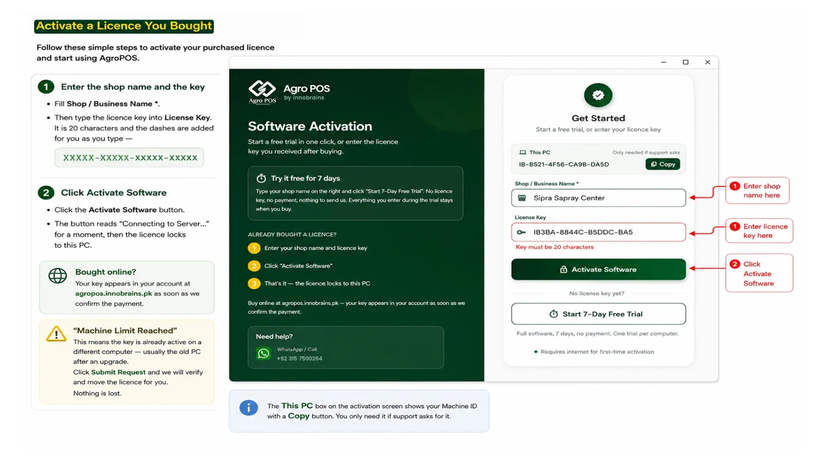Click the blue info icon

[249, 408]
